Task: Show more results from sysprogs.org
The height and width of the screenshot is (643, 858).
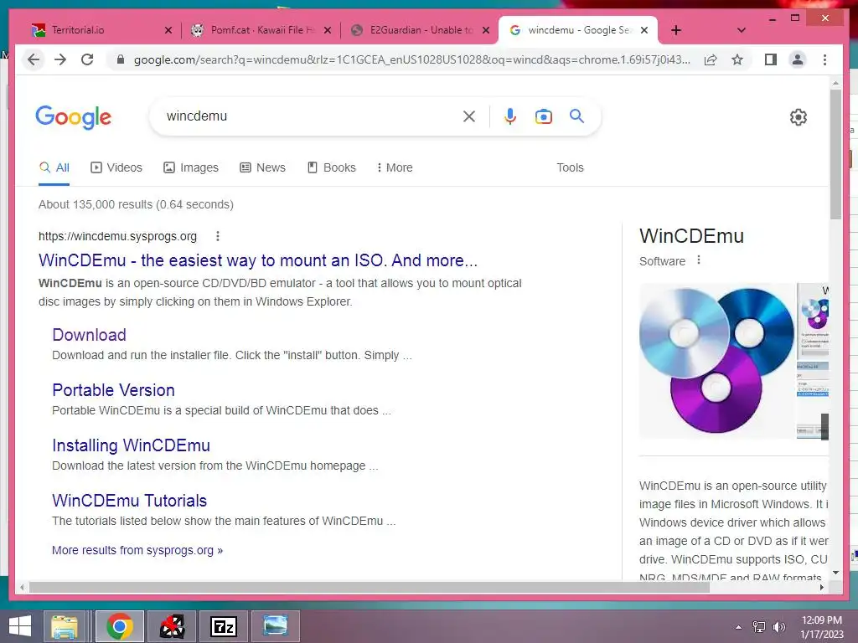Action: [x=137, y=550]
